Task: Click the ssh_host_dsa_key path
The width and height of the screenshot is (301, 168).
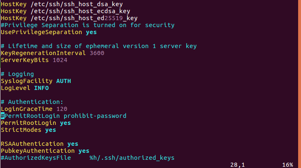Action: (76, 4)
